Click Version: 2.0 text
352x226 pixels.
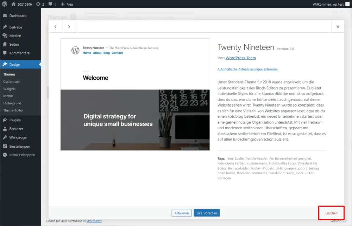285,49
